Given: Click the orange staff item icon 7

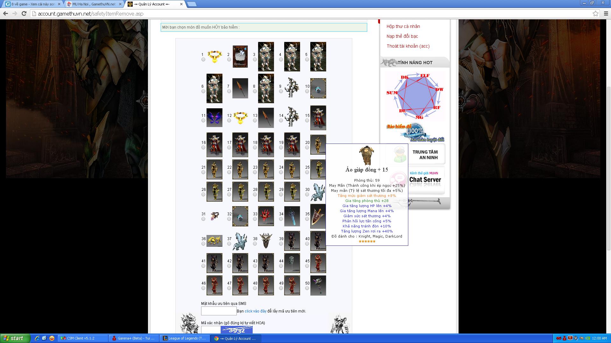Looking at the screenshot, I should 240,88.
